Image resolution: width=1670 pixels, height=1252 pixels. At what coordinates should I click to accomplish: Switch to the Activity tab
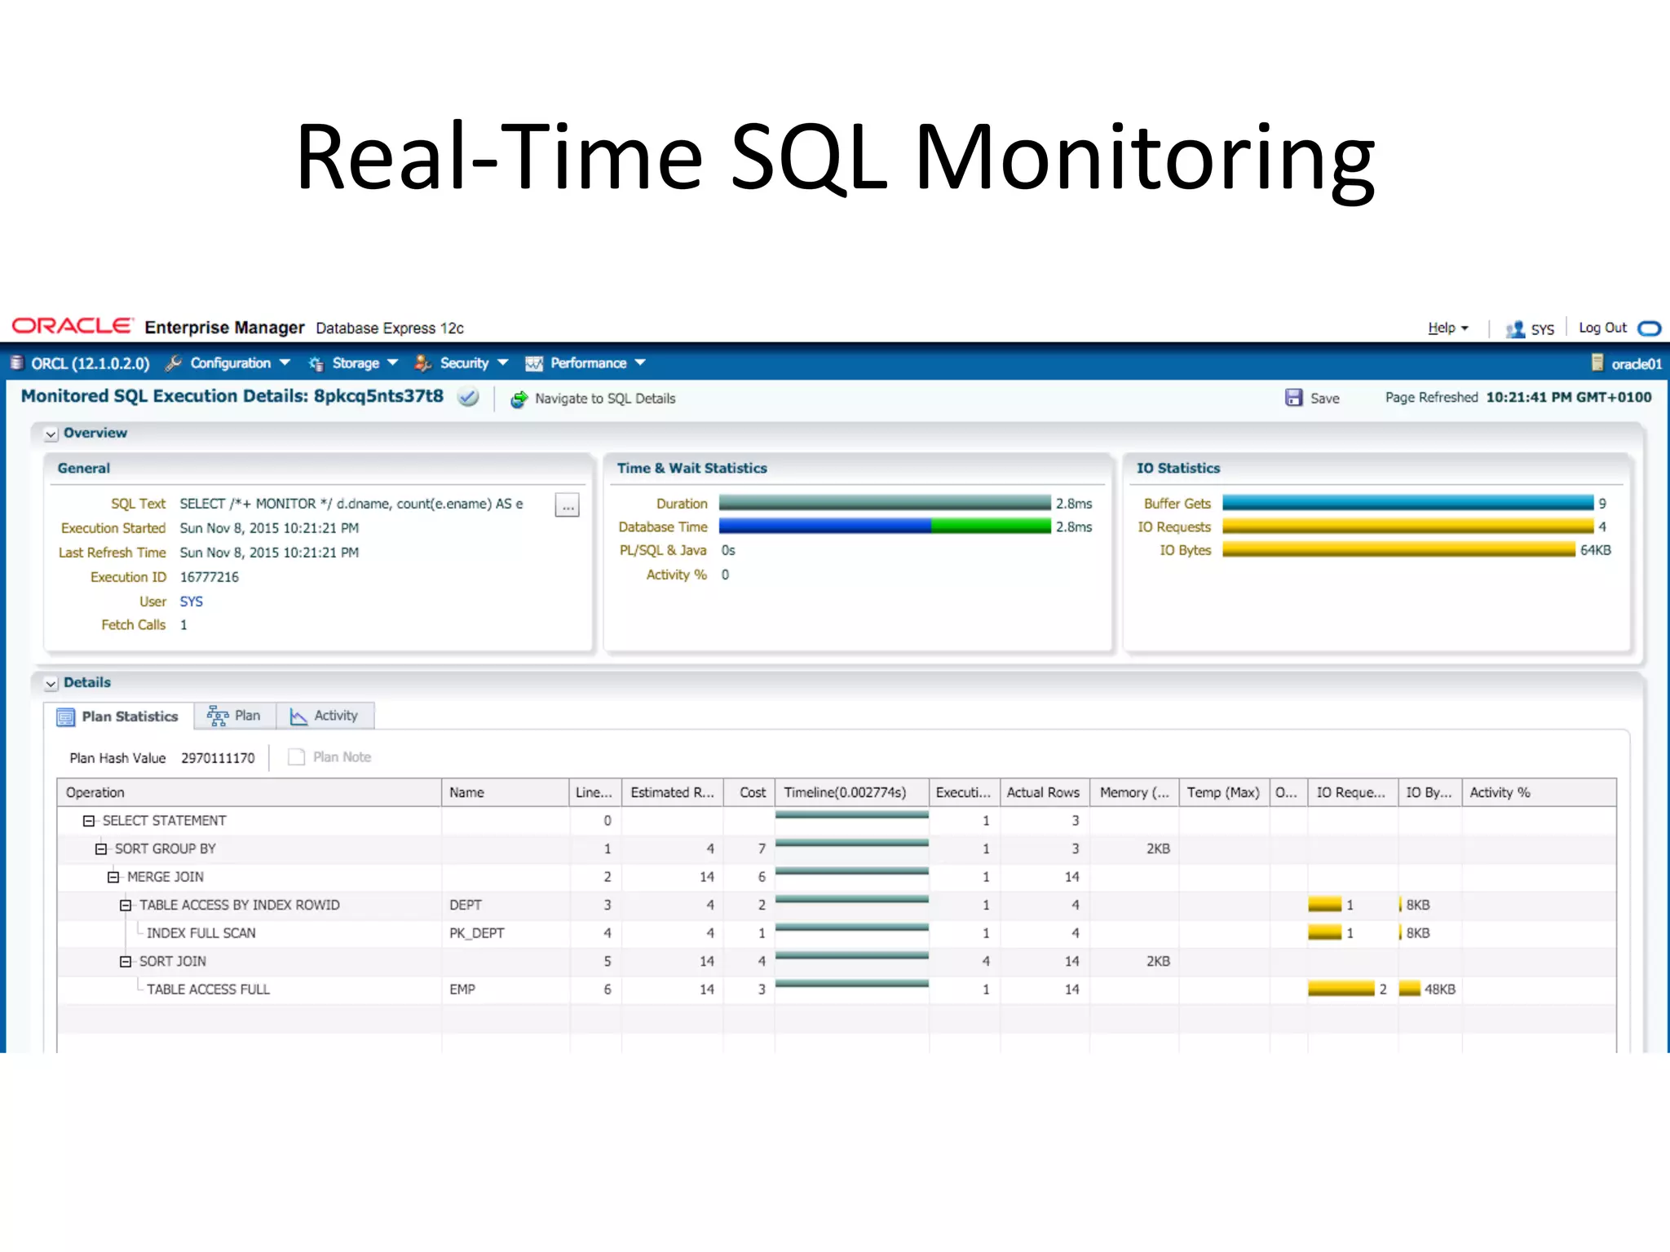pyautogui.click(x=325, y=716)
